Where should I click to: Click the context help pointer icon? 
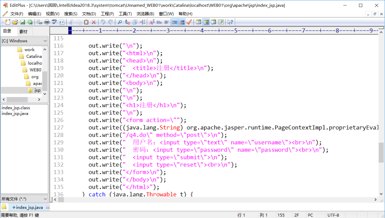[x=230, y=22]
